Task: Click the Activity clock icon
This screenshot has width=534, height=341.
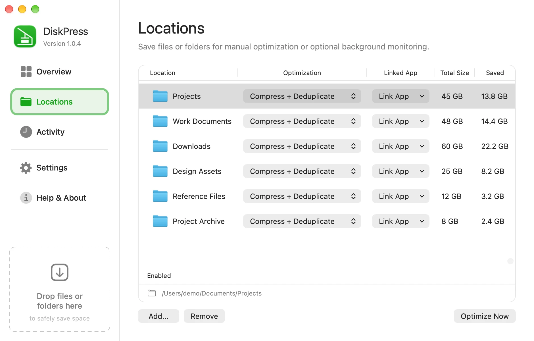Action: [26, 132]
